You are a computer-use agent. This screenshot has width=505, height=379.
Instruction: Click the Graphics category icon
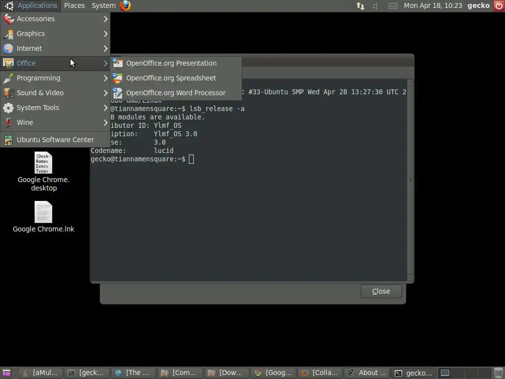[x=8, y=34]
